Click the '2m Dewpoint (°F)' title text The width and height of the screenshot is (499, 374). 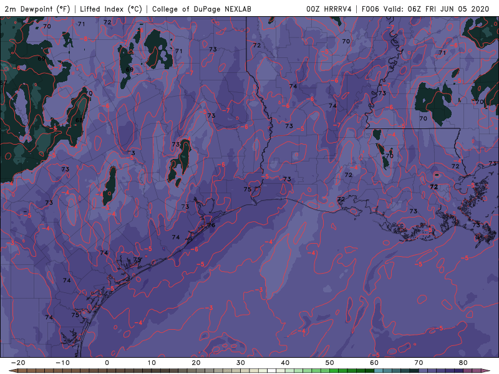click(x=37, y=9)
